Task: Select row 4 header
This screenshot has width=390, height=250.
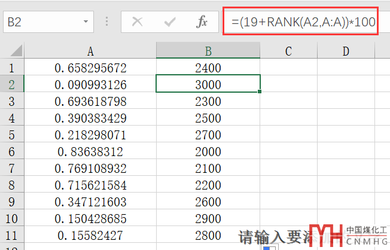Action: point(12,117)
